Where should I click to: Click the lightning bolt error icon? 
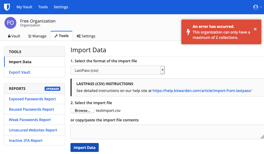[x=188, y=32]
